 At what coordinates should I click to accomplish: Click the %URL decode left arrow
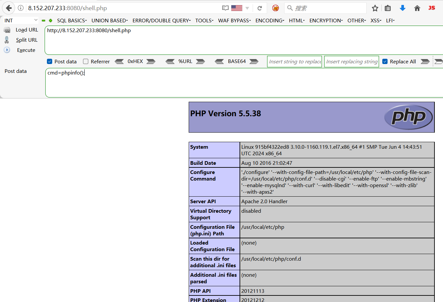tap(170, 61)
